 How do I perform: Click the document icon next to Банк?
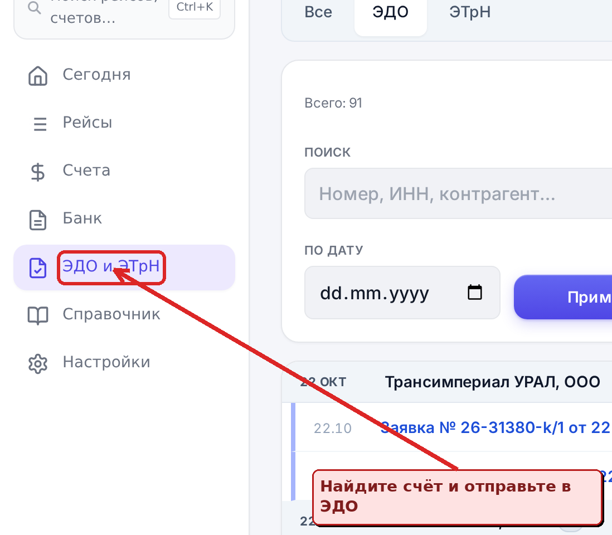point(38,220)
